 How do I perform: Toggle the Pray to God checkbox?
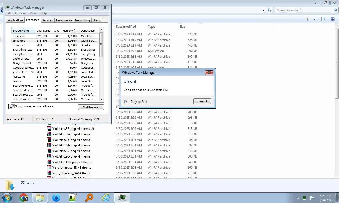coord(126,101)
